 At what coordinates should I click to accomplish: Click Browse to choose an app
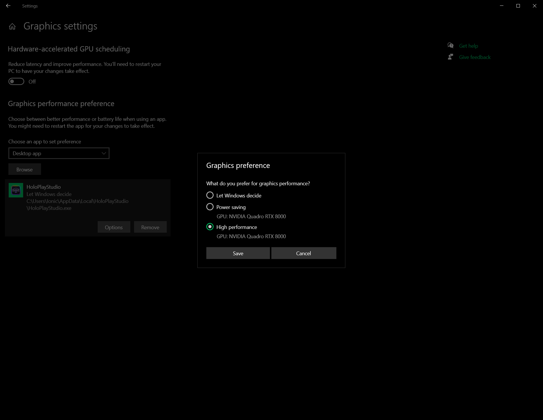pyautogui.click(x=25, y=169)
